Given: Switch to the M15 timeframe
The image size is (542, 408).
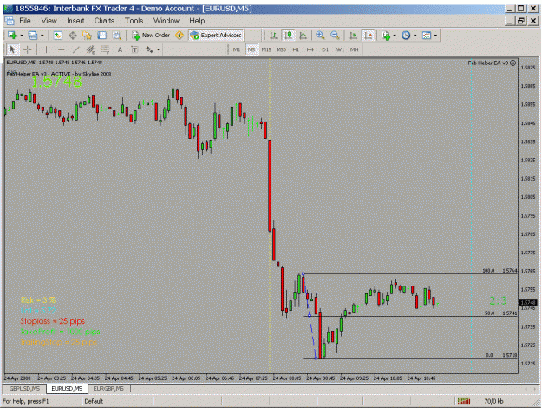Looking at the screenshot, I should coord(266,49).
